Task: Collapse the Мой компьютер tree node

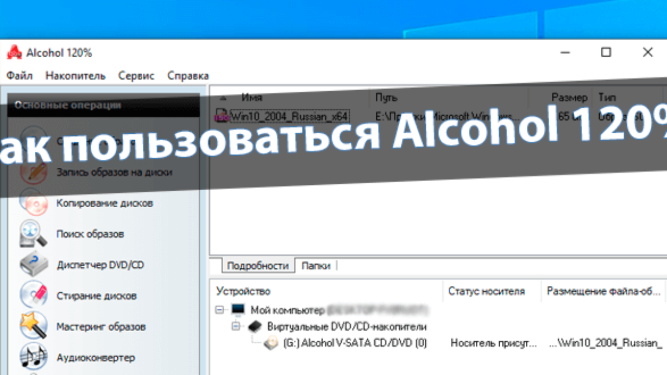Action: pyautogui.click(x=220, y=310)
